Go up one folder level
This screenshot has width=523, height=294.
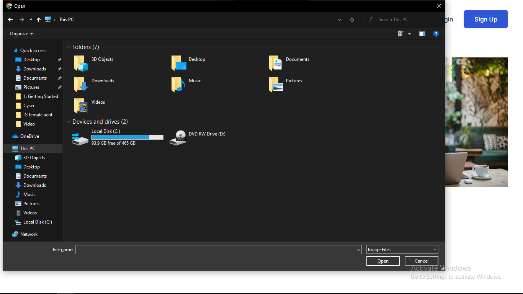[x=39, y=20]
